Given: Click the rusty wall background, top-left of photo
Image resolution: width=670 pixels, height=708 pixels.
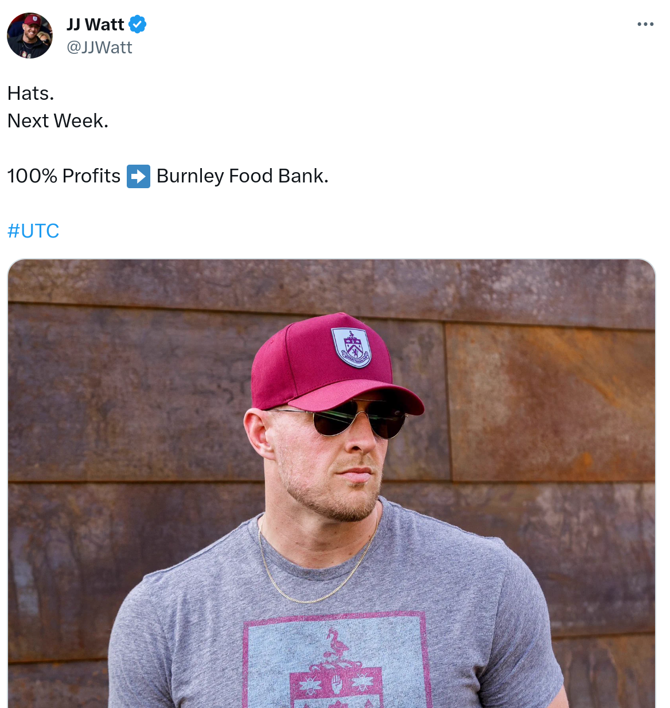Looking at the screenshot, I should 86,333.
